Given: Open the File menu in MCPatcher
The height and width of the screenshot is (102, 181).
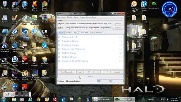Looking at the screenshot, I should (x=59, y=17).
